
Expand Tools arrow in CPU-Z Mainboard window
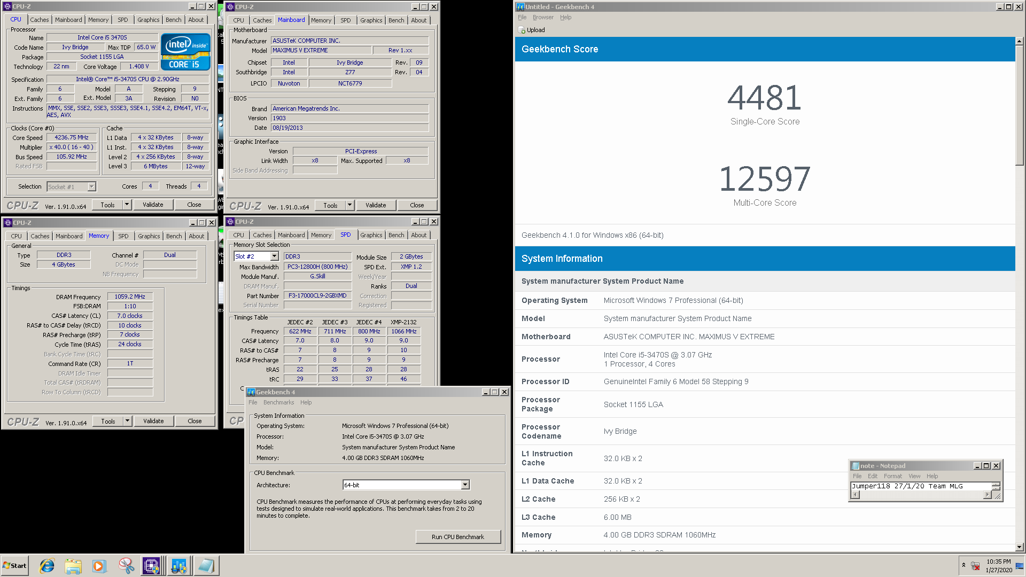pos(349,205)
